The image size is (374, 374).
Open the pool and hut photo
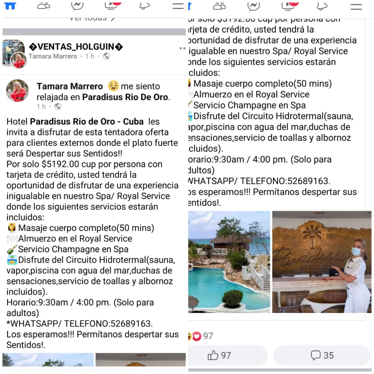pyautogui.click(x=229, y=262)
